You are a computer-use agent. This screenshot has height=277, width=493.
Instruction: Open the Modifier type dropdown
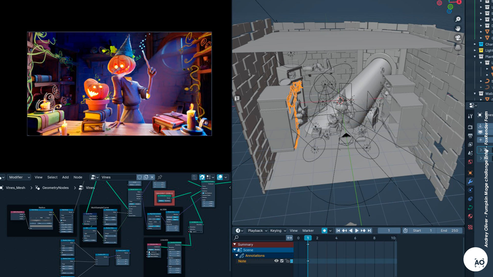pyautogui.click(x=19, y=177)
